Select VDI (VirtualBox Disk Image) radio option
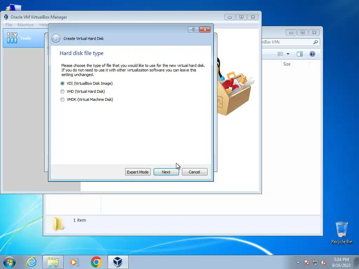This screenshot has width=359, height=269. point(87,83)
